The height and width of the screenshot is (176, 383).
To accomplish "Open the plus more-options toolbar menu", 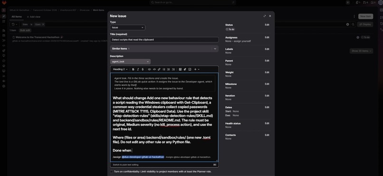I will coord(197,69).
